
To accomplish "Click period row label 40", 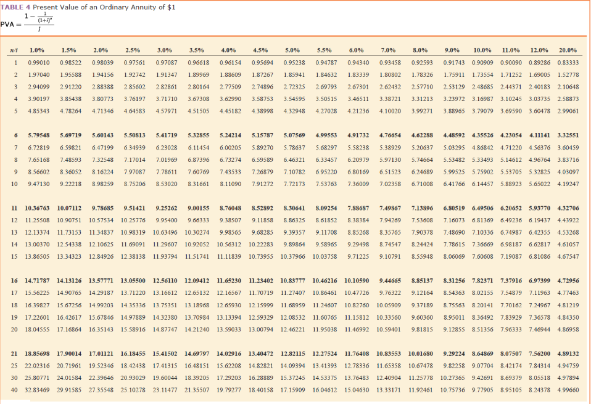I will click(x=13, y=390).
